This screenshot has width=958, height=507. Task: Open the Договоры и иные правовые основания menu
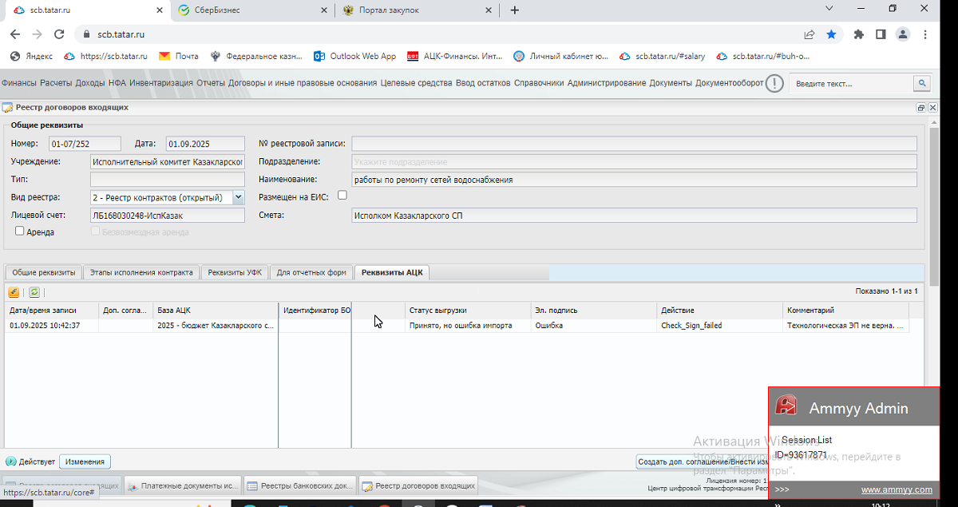pyautogui.click(x=303, y=83)
